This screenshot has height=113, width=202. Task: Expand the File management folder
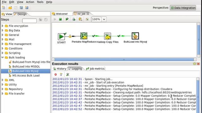(x=3, y=44)
